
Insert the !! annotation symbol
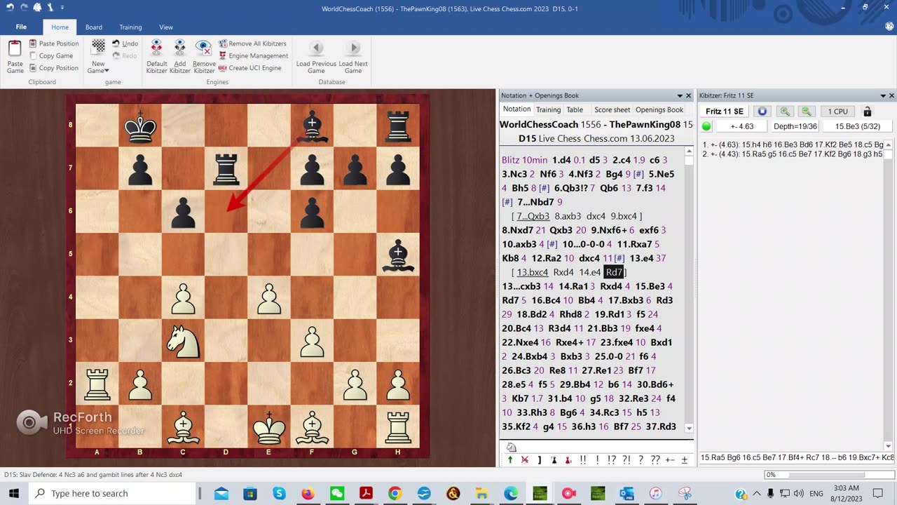click(x=583, y=460)
